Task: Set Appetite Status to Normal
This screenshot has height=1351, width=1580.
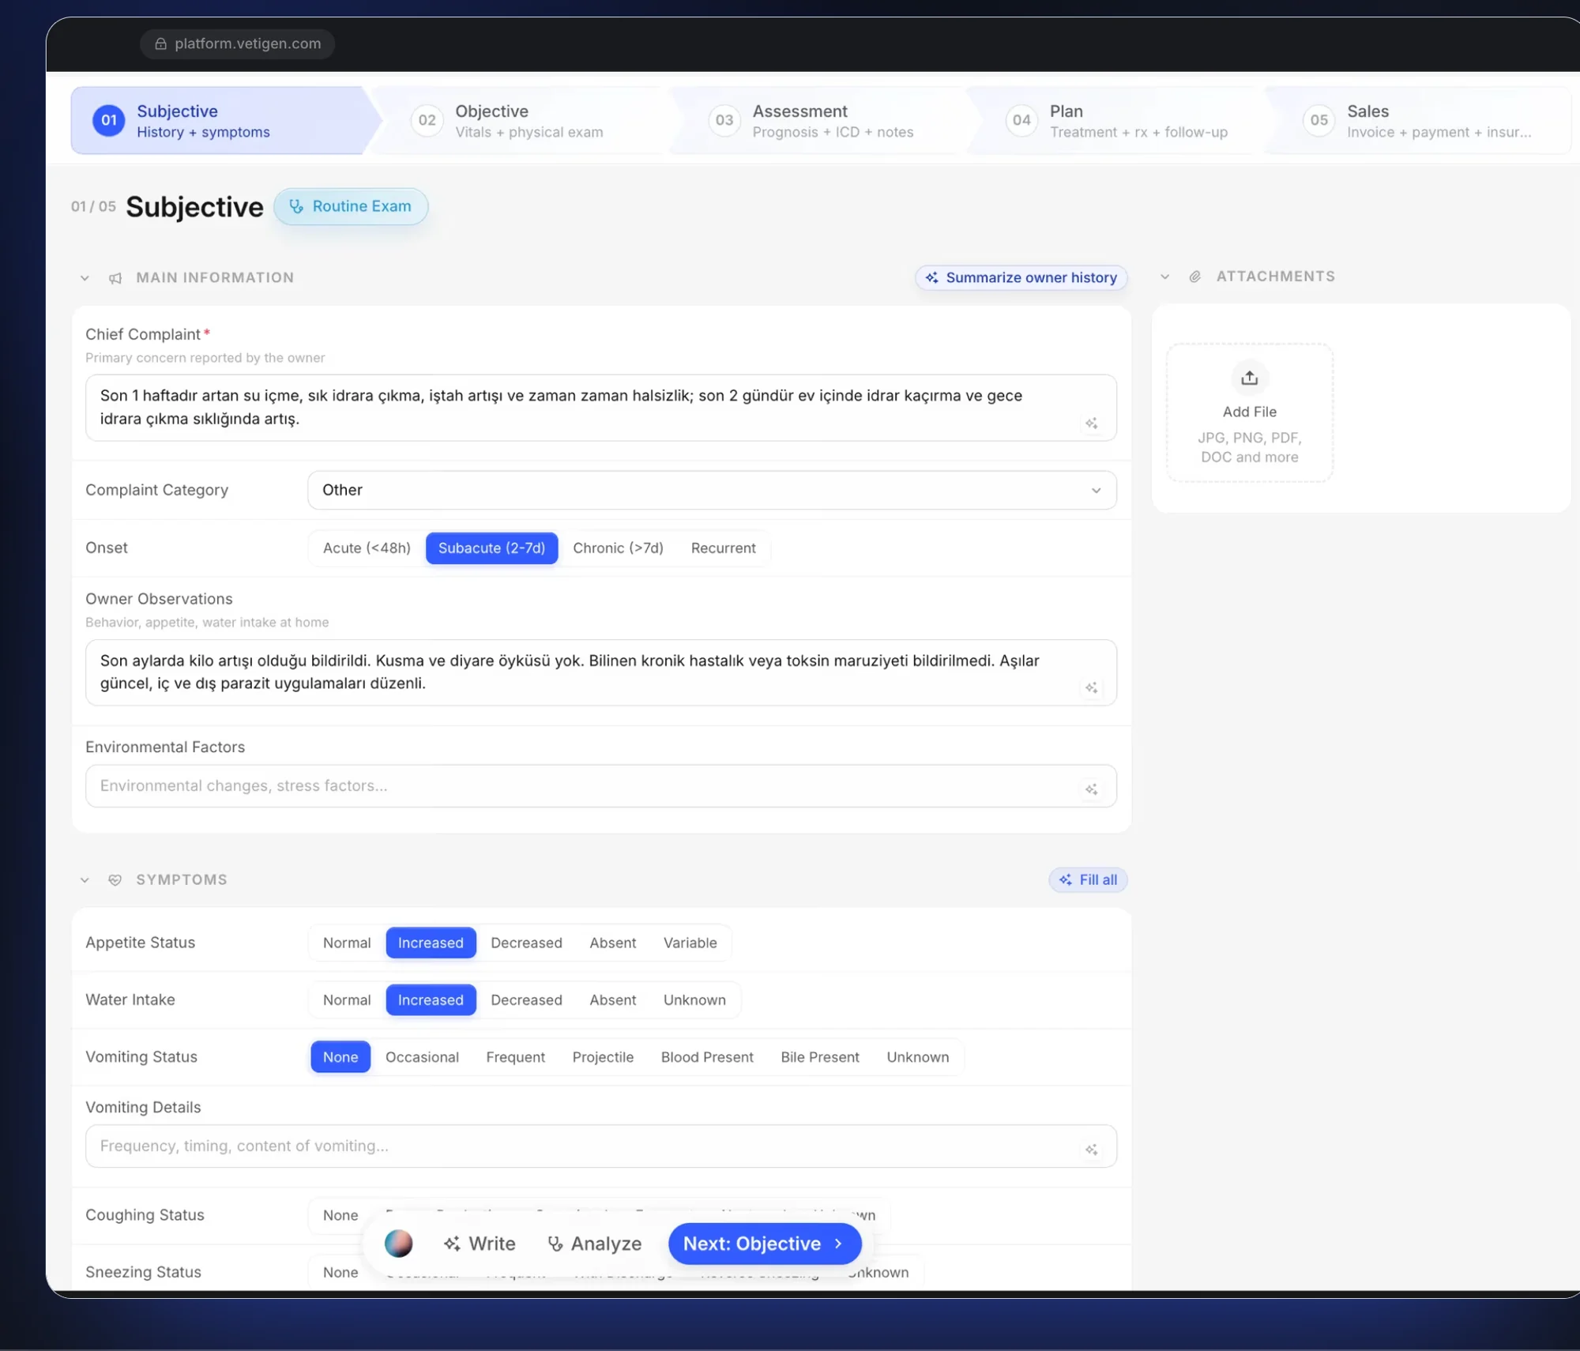Action: pyautogui.click(x=347, y=943)
